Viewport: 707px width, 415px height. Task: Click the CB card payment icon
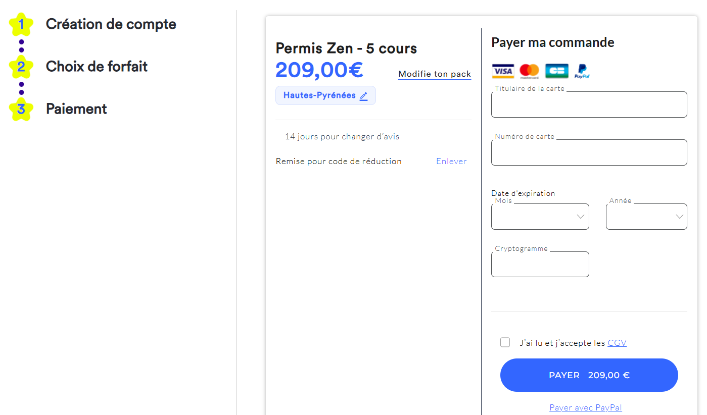point(556,71)
